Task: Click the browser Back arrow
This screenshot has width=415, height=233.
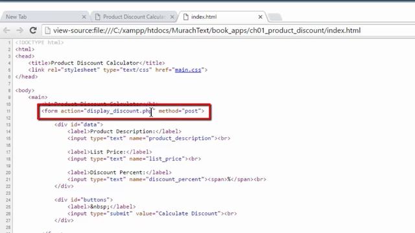Action: [6, 30]
